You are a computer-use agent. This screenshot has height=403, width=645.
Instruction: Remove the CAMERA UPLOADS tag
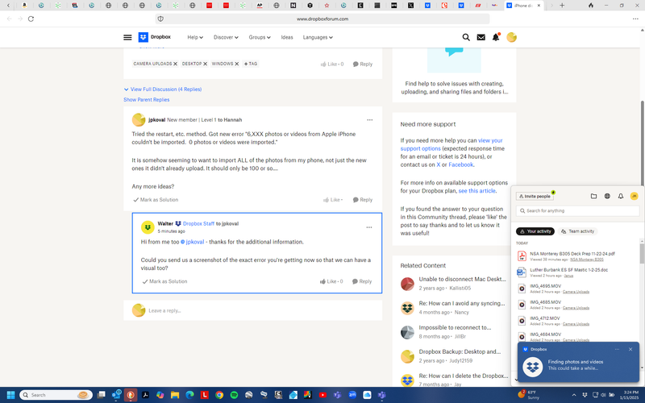tap(175, 64)
